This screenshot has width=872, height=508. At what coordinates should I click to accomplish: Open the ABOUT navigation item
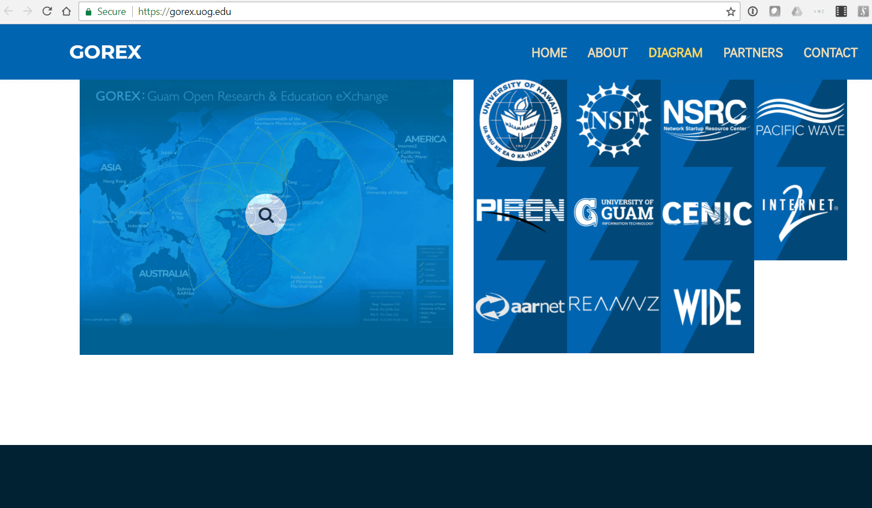tap(607, 53)
